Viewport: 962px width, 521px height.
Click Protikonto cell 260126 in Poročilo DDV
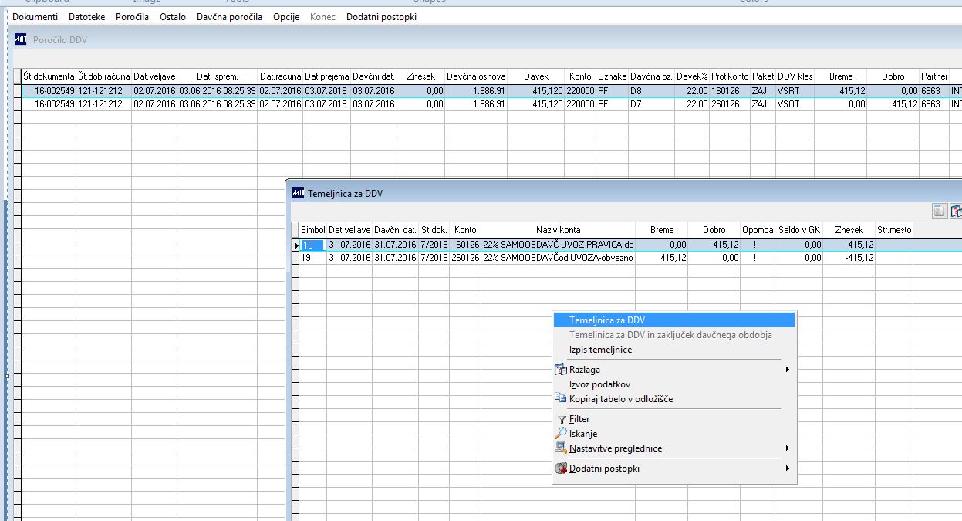click(730, 104)
